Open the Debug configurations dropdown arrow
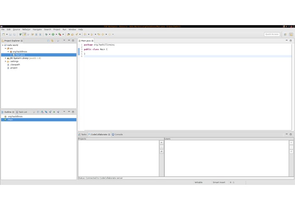Screen dimensions: 295x210 click(x=50, y=34)
